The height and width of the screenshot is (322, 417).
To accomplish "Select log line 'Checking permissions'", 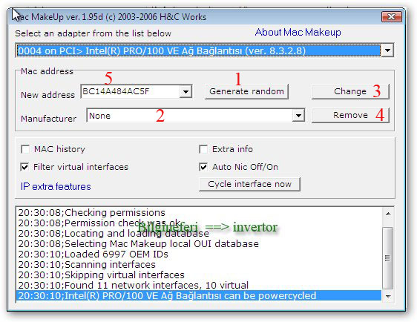I will click(199, 213).
